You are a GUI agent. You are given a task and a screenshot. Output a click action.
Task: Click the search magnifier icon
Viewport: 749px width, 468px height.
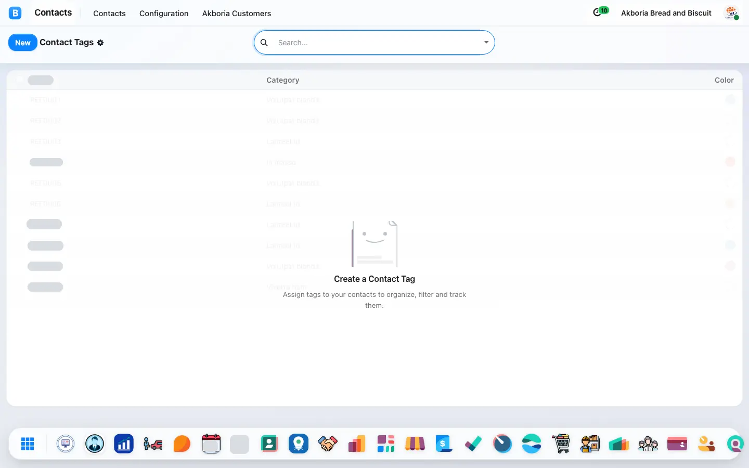(264, 43)
